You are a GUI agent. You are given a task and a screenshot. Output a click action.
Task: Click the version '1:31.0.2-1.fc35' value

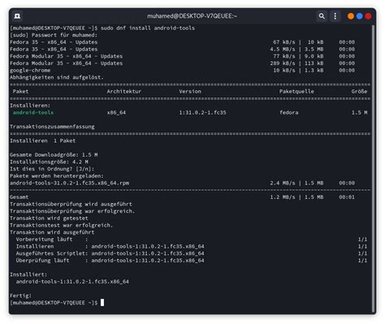(x=202, y=112)
